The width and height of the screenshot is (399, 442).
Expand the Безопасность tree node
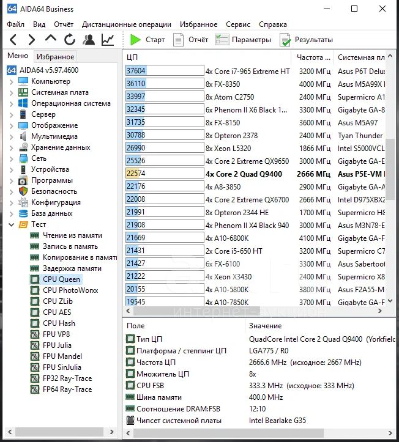coord(11,192)
